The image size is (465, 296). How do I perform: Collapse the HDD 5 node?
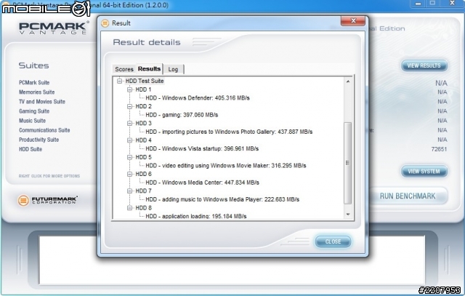tap(129, 157)
